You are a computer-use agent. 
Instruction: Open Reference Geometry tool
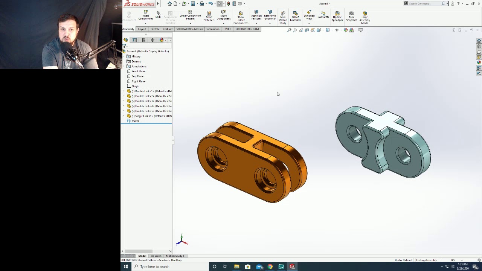[270, 15]
